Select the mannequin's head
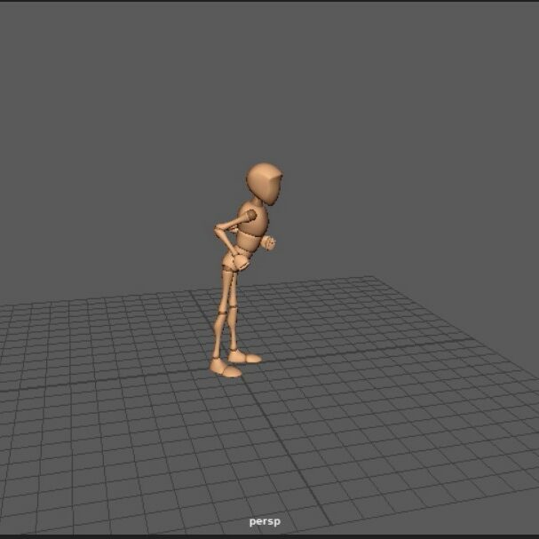 tap(265, 184)
